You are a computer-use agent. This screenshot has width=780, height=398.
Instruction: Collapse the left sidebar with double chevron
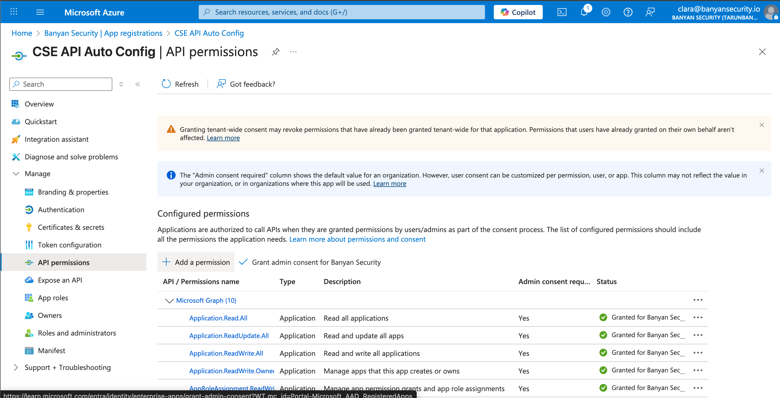137,84
